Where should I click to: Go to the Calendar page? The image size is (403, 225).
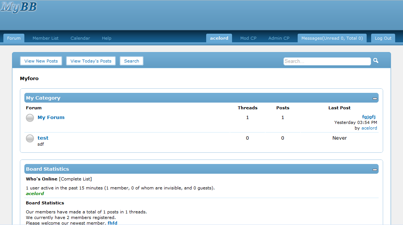coord(80,38)
